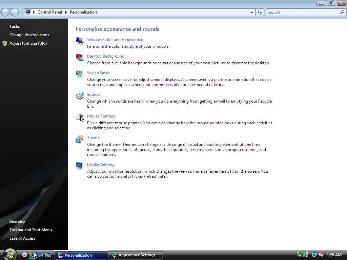Open the Mouse Pointers link
Viewport: 347px width, 260px height.
tap(101, 116)
